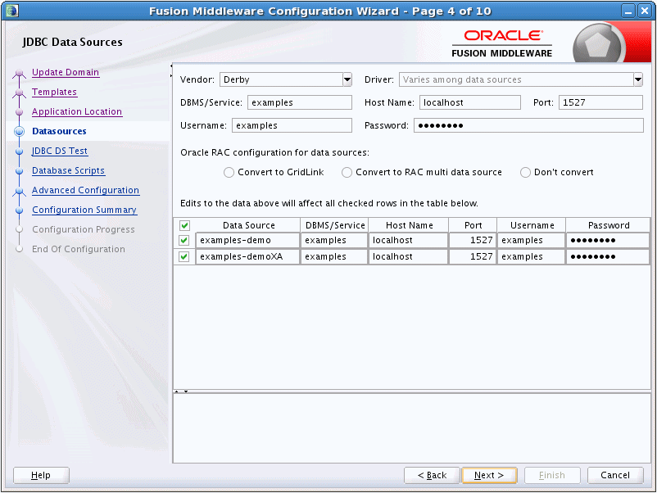
Task: Open Configuration Summary step
Action: (x=84, y=210)
